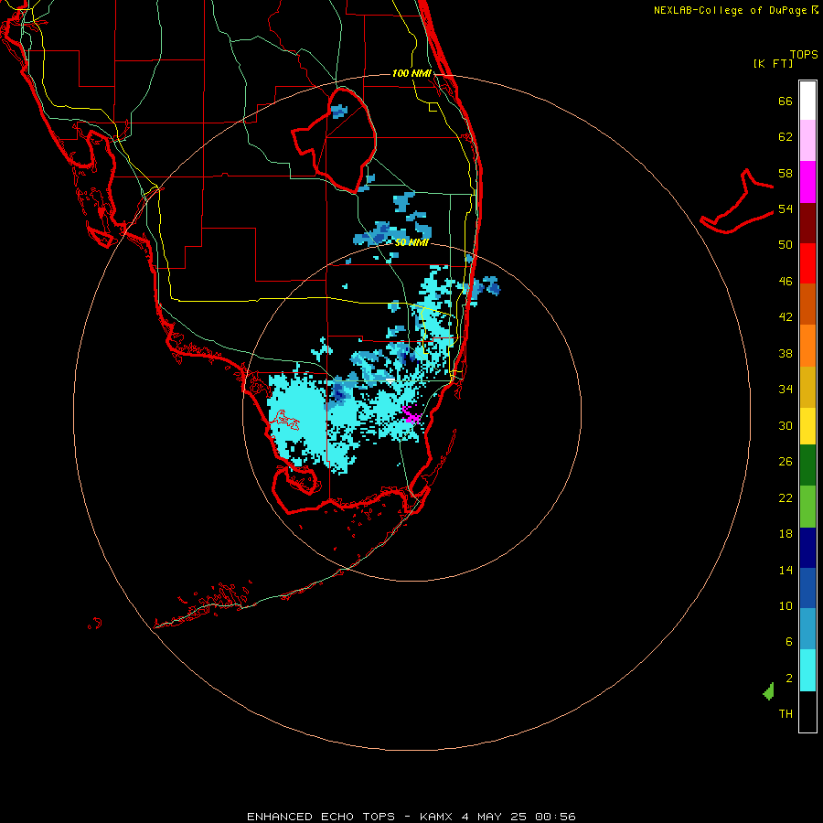Click the white swatch in the tops legend
This screenshot has width=823, height=823.
point(807,101)
